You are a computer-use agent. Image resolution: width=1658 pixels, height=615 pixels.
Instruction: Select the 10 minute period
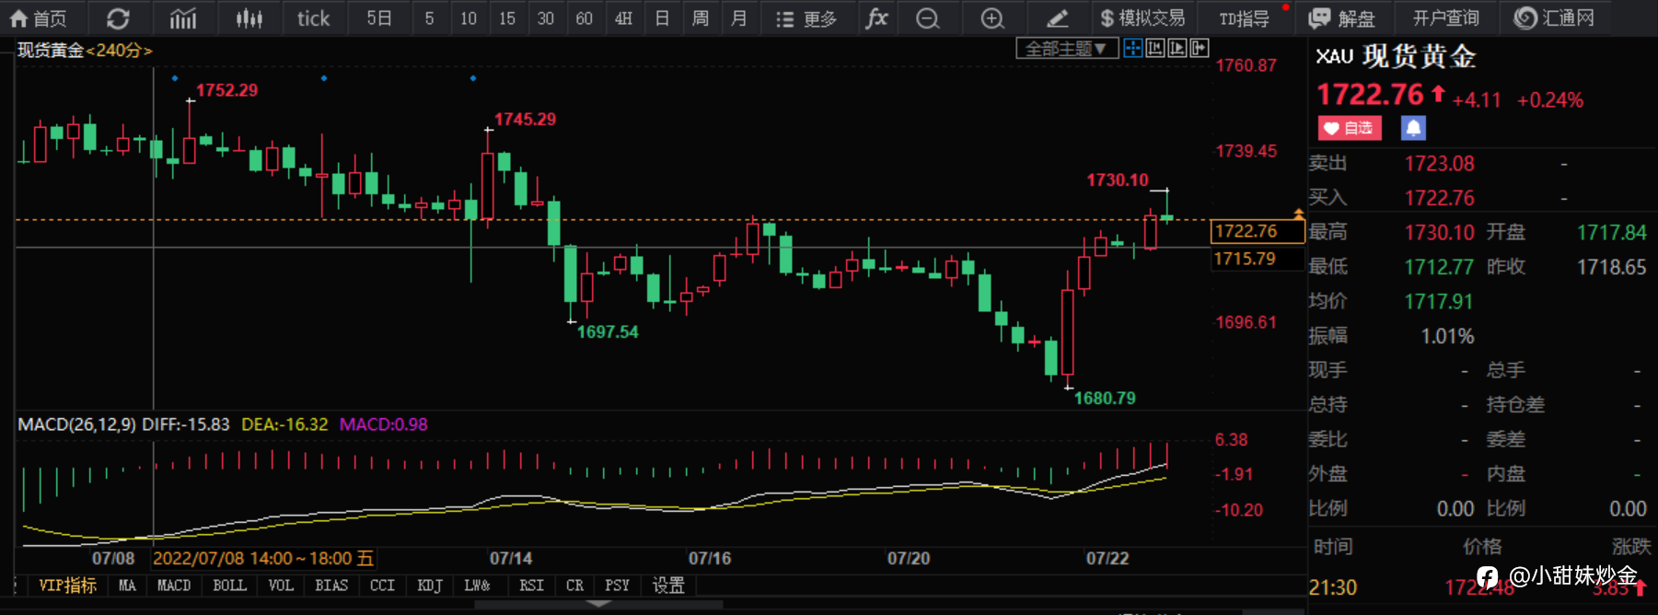click(469, 18)
